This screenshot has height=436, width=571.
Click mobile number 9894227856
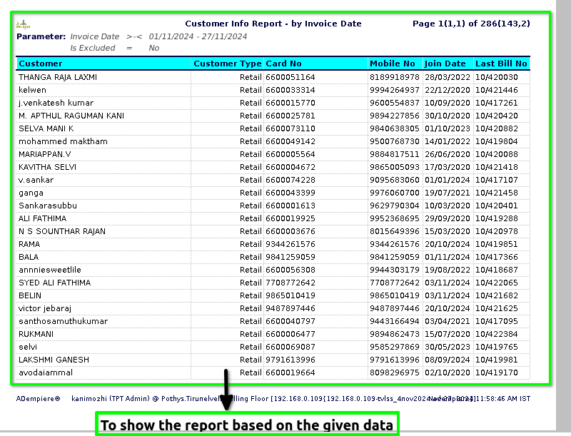(x=395, y=116)
